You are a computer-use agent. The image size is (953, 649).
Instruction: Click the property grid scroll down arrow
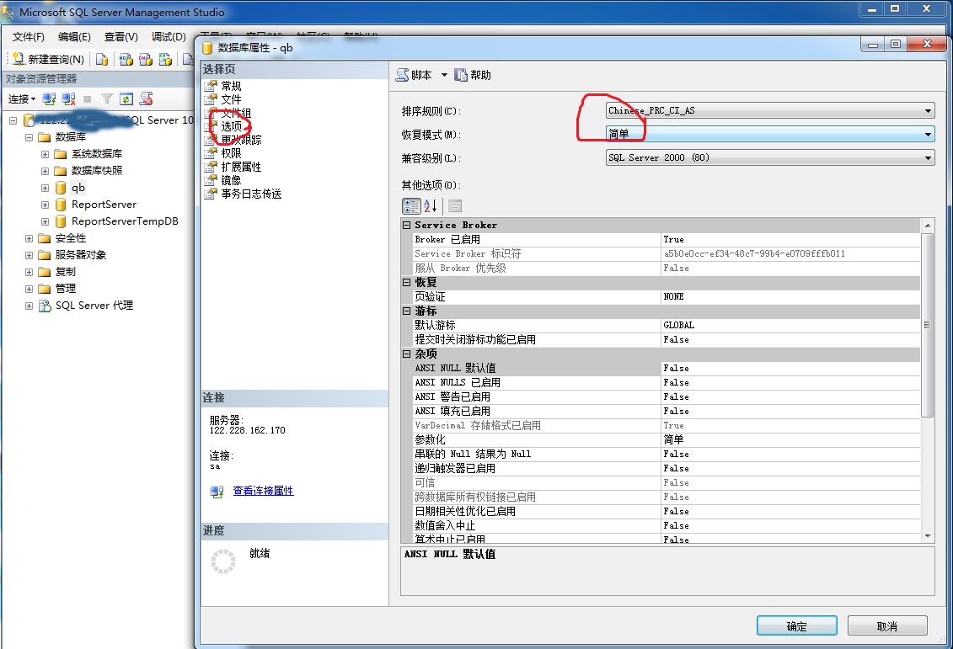(x=928, y=535)
